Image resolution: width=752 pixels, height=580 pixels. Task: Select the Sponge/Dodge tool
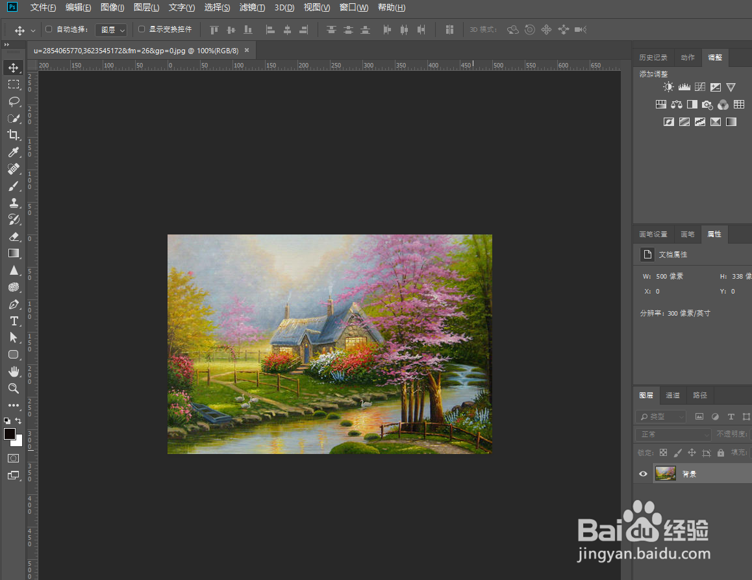click(x=14, y=287)
